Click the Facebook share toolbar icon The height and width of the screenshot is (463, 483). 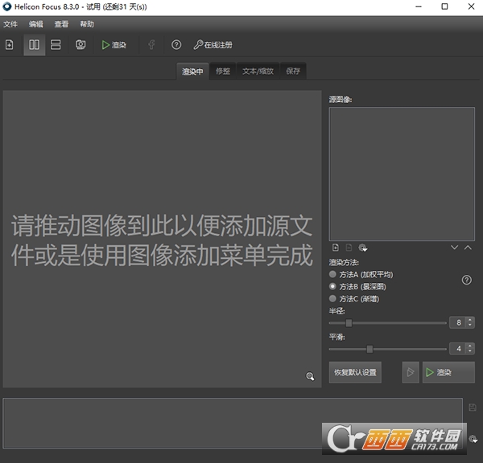(151, 45)
